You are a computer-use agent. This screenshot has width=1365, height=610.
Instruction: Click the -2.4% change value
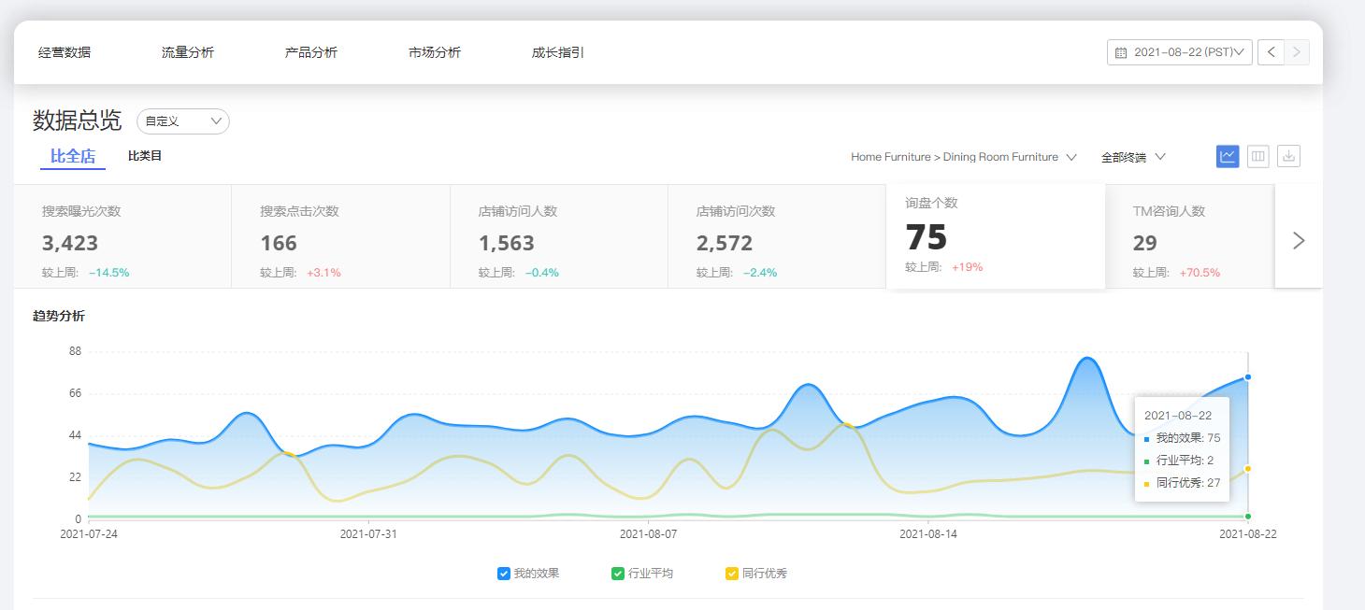click(x=760, y=273)
